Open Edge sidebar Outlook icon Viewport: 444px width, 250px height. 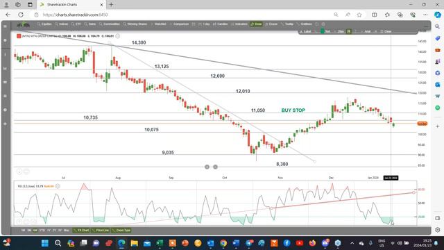pos(438,85)
